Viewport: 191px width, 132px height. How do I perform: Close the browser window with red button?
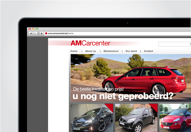(30, 29)
